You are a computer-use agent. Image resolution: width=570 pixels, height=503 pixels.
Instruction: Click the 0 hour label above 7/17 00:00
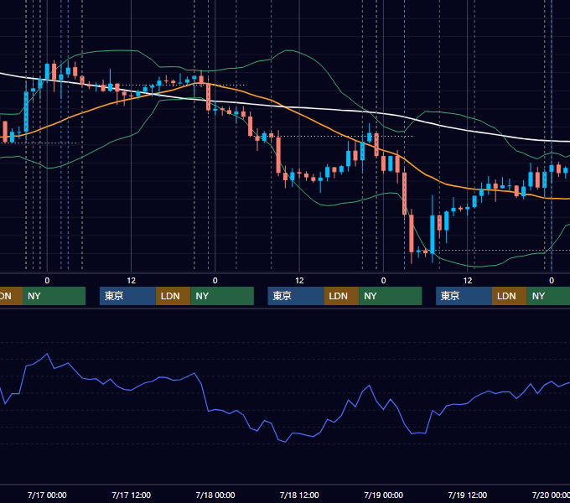coord(47,281)
